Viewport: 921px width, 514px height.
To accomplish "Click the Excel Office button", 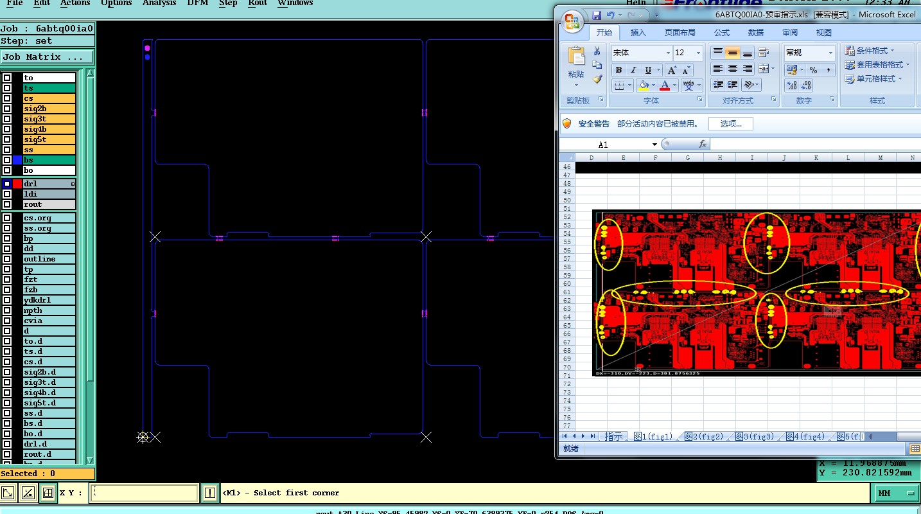I will [x=572, y=21].
